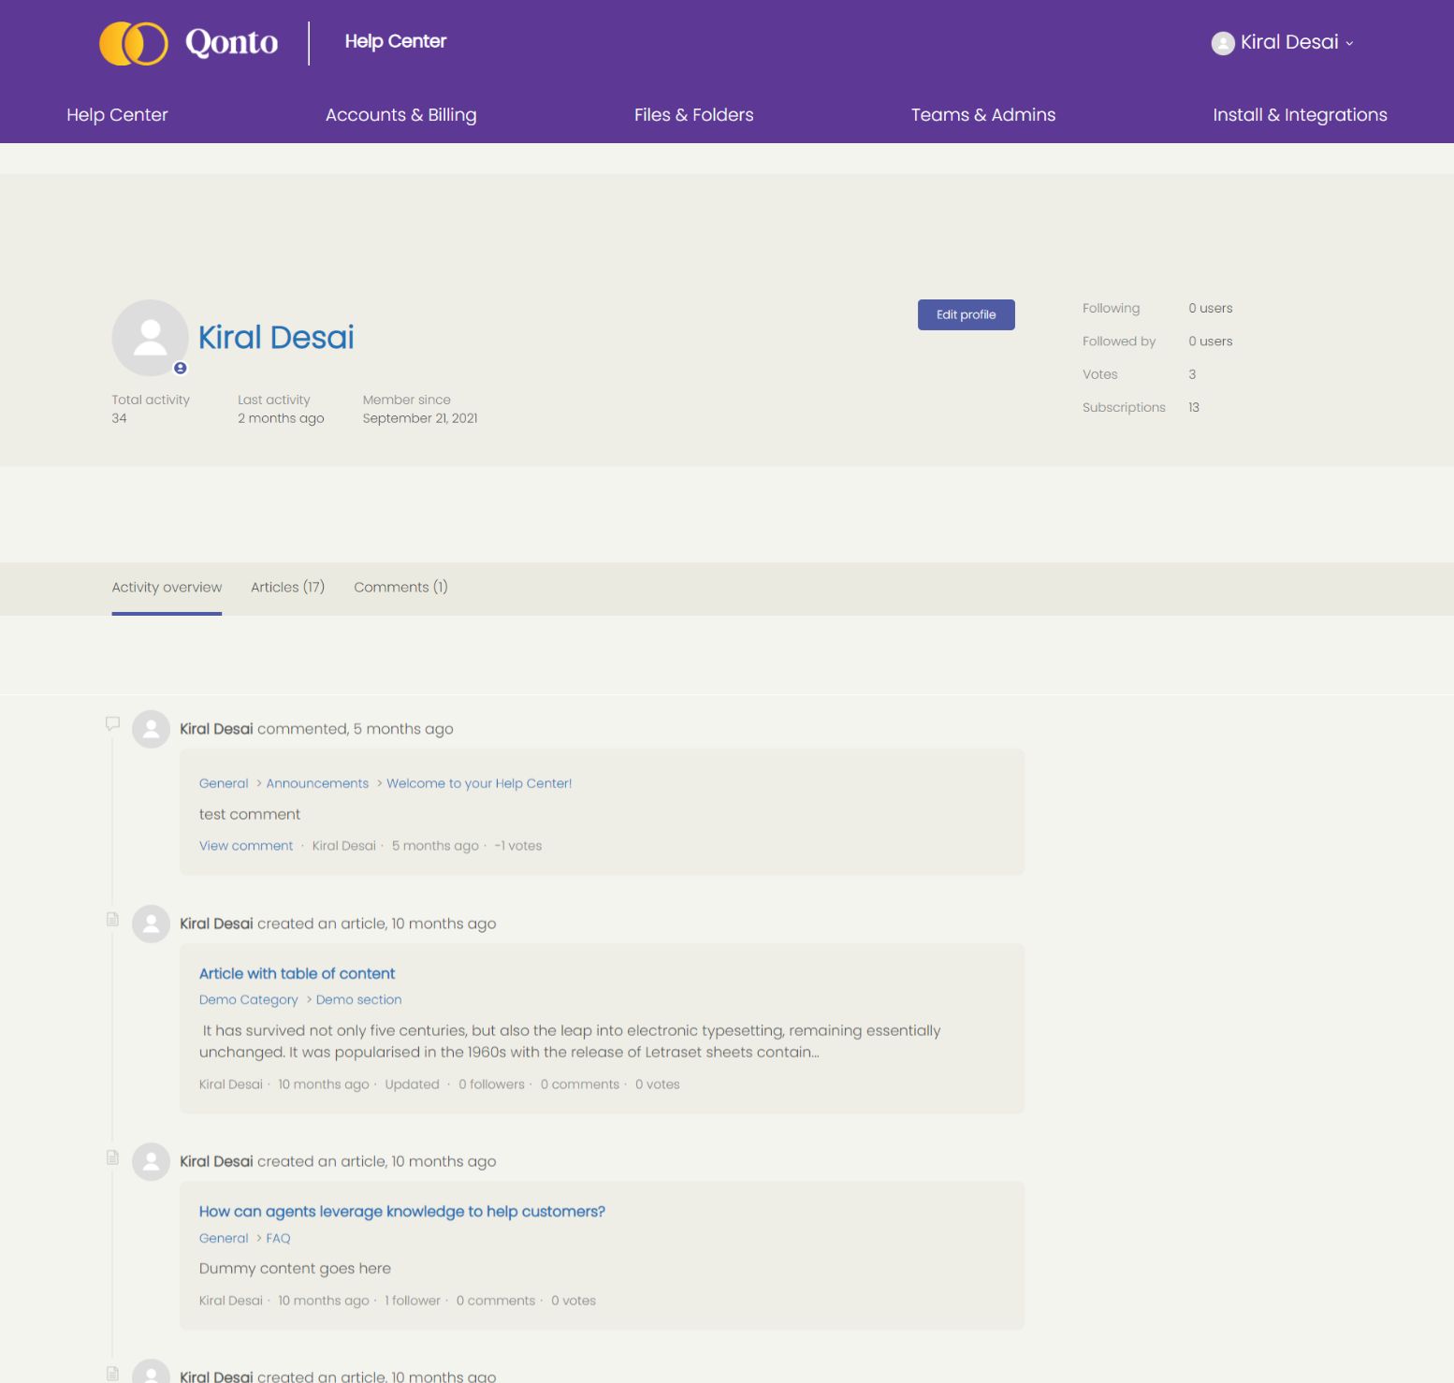Click the avatar beside the 'commented, 5 months ago' entry
1454x1383 pixels.
pyautogui.click(x=151, y=729)
